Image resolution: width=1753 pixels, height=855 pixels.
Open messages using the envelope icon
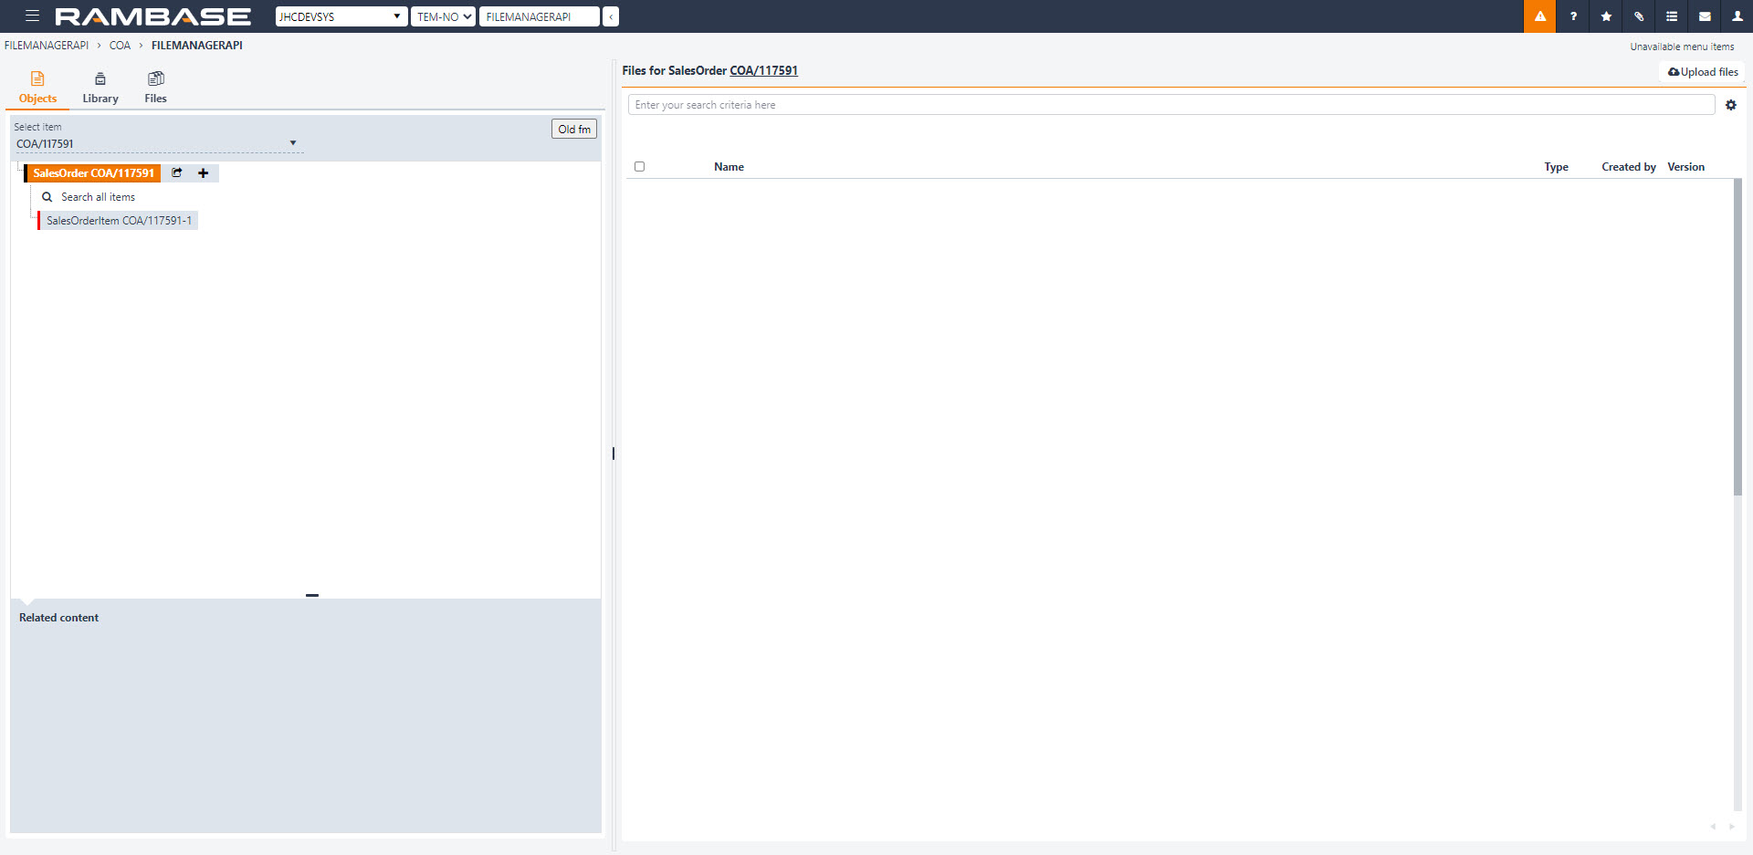(x=1705, y=16)
